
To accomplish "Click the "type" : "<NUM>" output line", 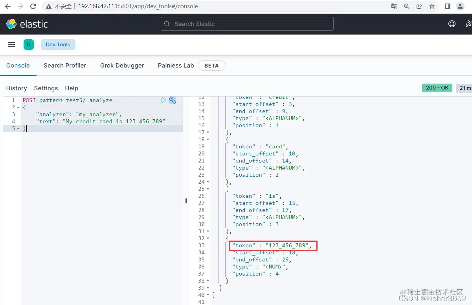I will pyautogui.click(x=260, y=267).
